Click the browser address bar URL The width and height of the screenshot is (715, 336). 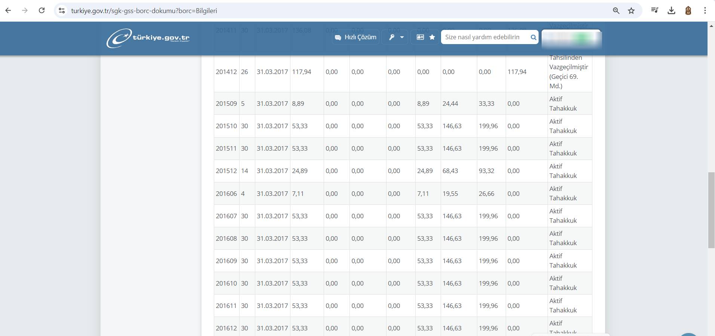144,11
